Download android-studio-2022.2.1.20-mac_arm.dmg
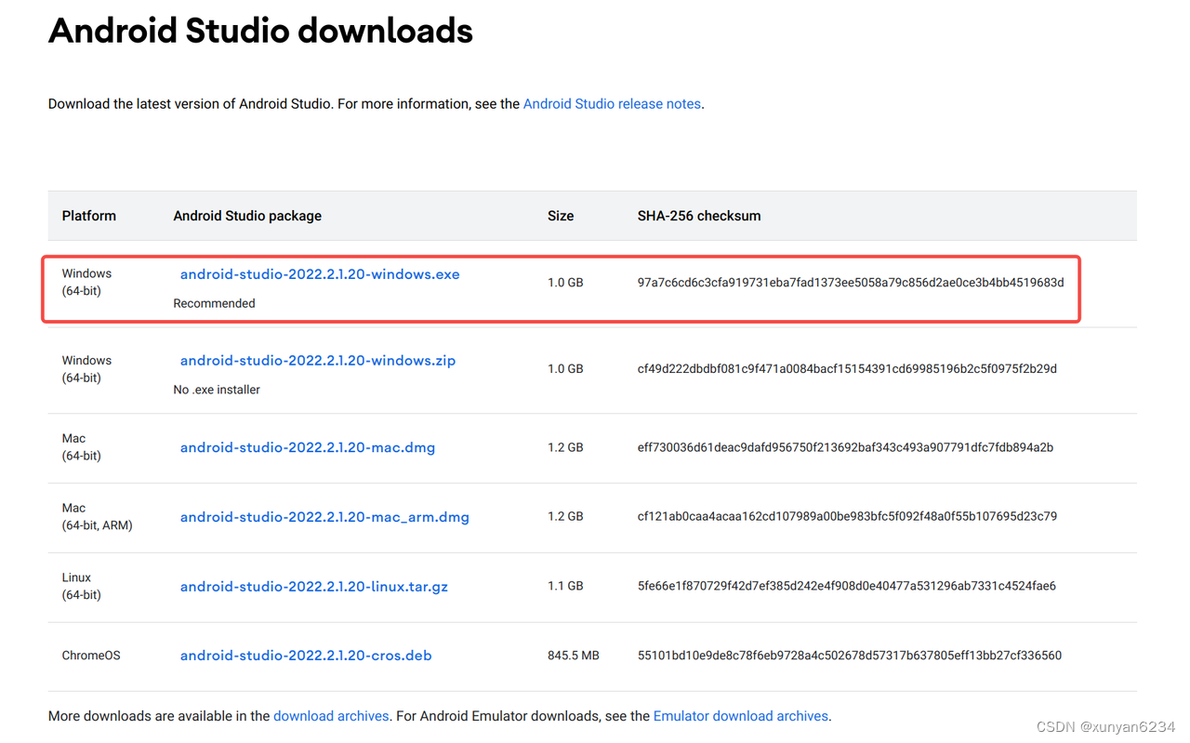Viewport: 1190px width, 743px height. (324, 517)
